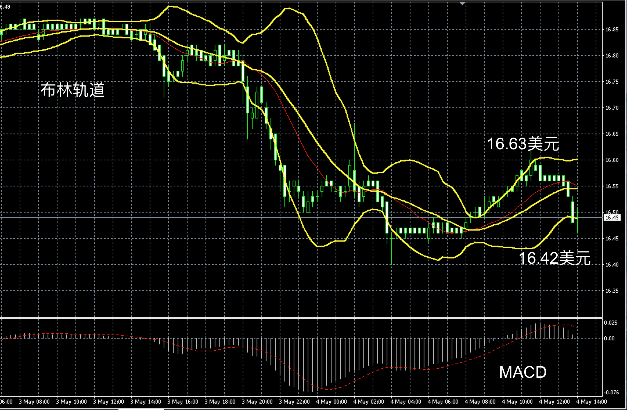Click the chart shift triangle marker
Image resolution: width=627 pixels, height=410 pixels.
(462, 3)
